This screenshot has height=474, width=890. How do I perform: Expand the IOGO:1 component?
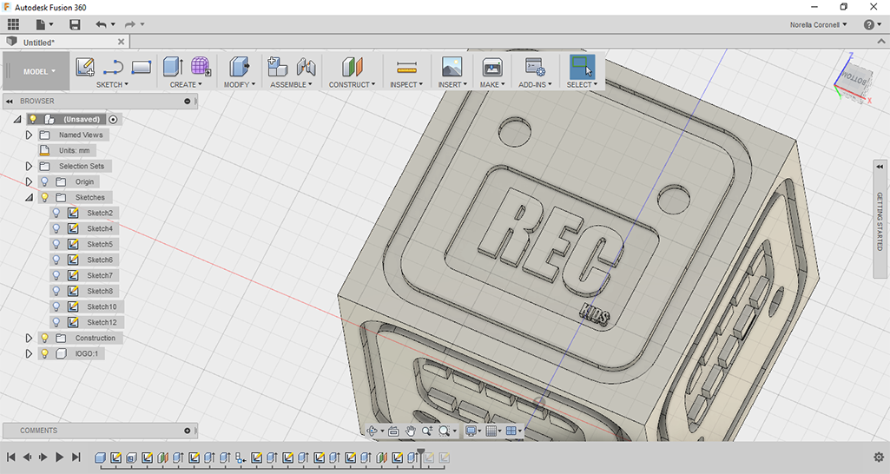[x=29, y=353]
